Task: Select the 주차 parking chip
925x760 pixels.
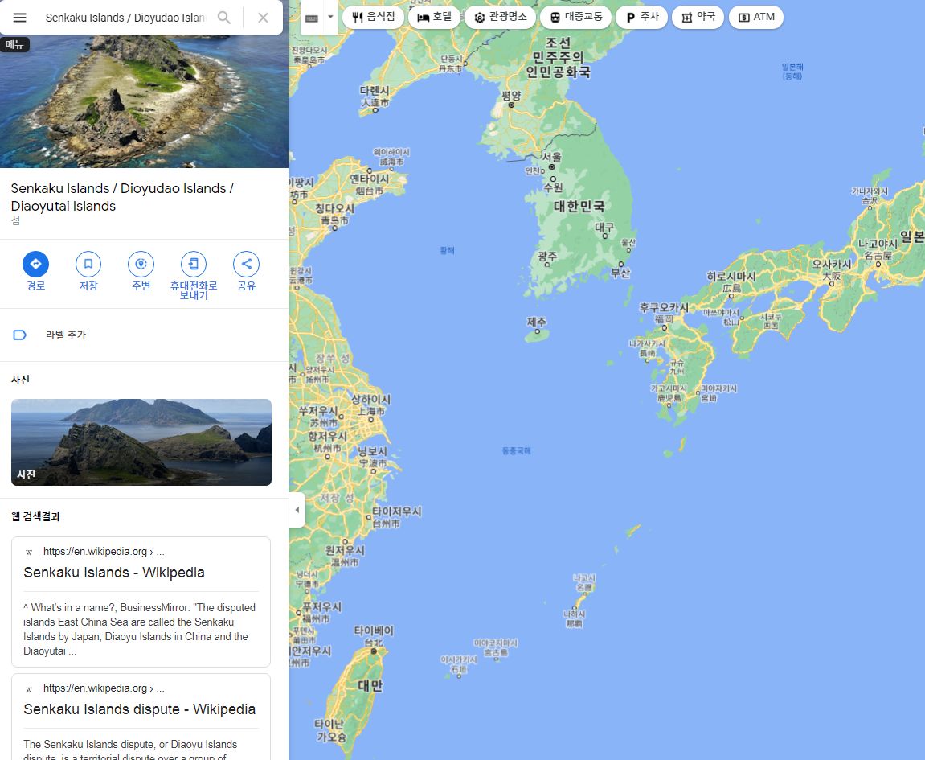Action: point(642,17)
